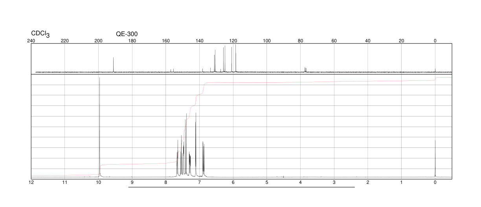The image size is (481, 207).
Task: Select the 60 tick label on carbon axis
Action: (x=334, y=41)
